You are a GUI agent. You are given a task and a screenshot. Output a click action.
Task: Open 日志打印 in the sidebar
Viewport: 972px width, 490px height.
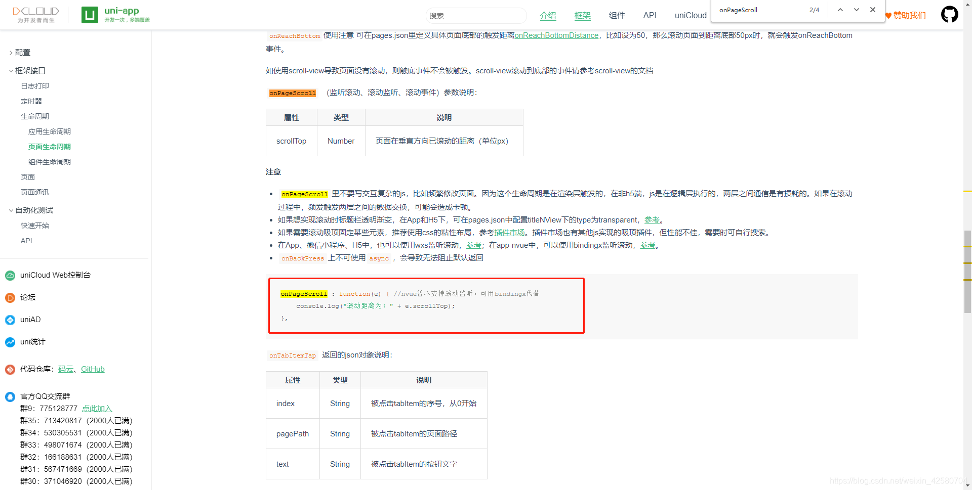(35, 86)
